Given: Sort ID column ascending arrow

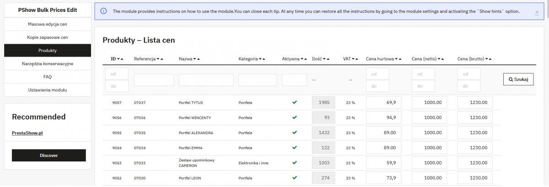Looking at the screenshot, I should click(123, 59).
